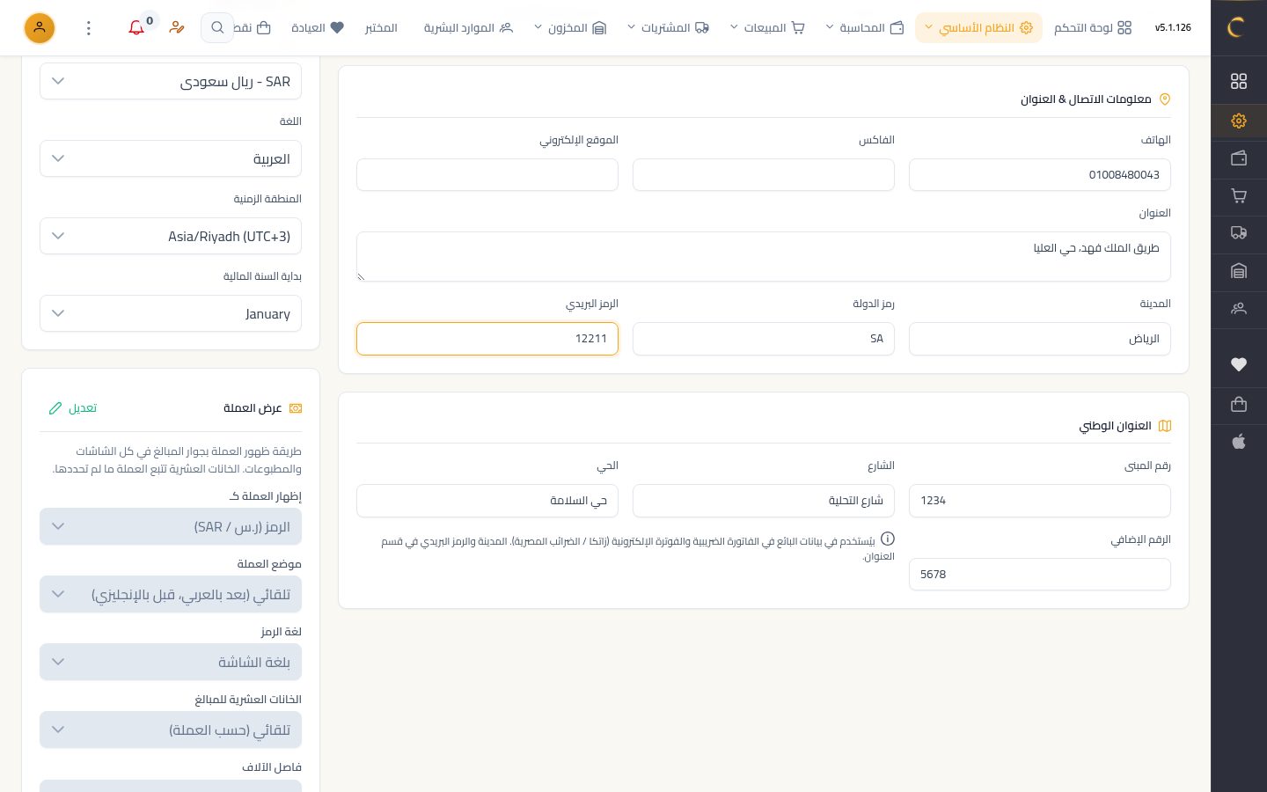Open the three-dots more options menu
The width and height of the screenshot is (1267, 792).
[89, 28]
